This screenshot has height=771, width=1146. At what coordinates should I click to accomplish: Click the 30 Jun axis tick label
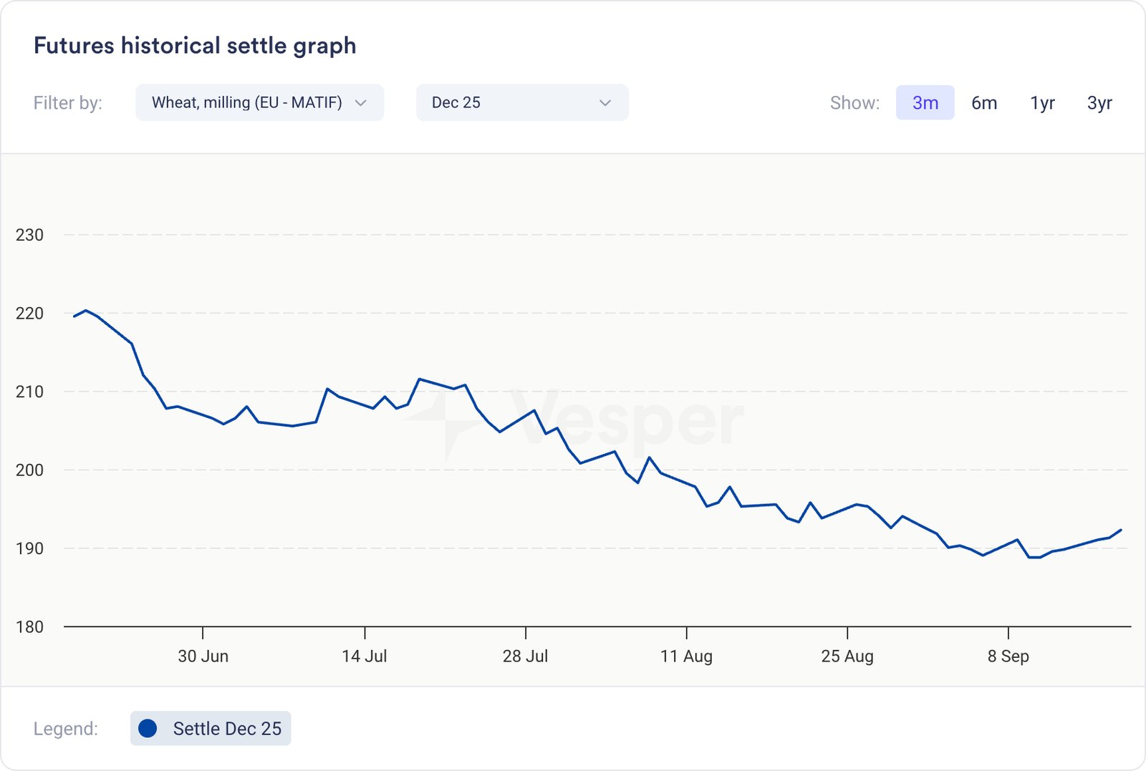click(203, 656)
